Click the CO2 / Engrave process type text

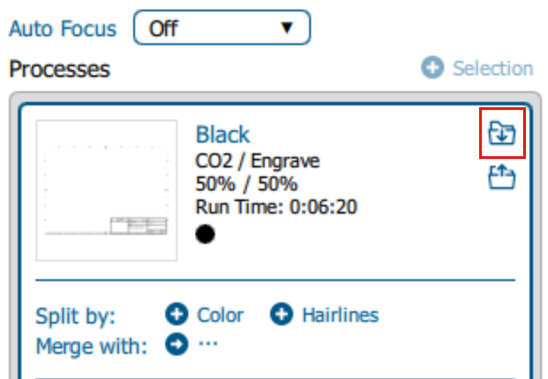(257, 161)
